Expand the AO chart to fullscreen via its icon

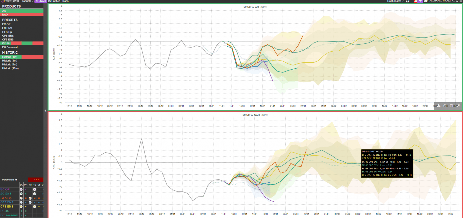[x=458, y=106]
